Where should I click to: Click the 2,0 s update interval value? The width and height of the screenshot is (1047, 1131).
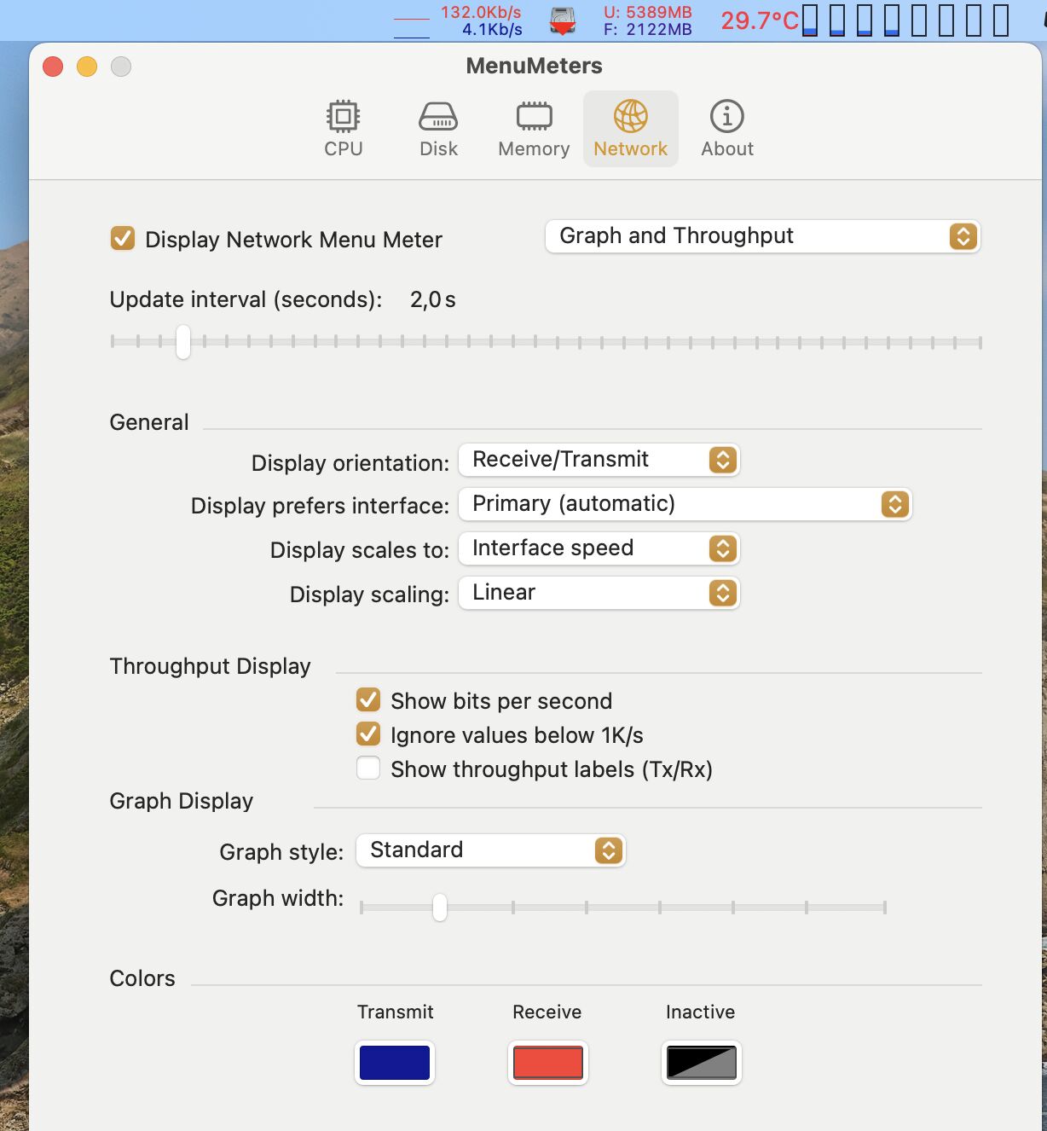(x=433, y=299)
